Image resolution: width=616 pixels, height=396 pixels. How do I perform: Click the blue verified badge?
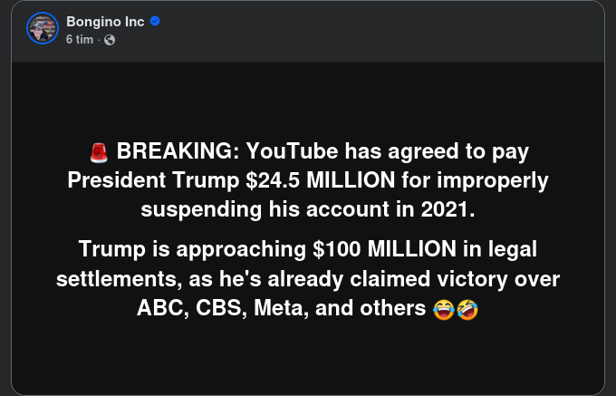155,22
